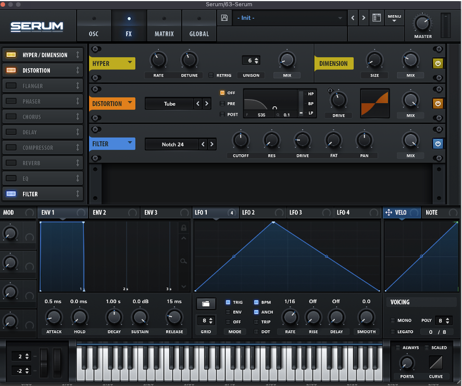The height and width of the screenshot is (386, 462).
Task: Toggle the Filter effect power button
Action: (438, 144)
